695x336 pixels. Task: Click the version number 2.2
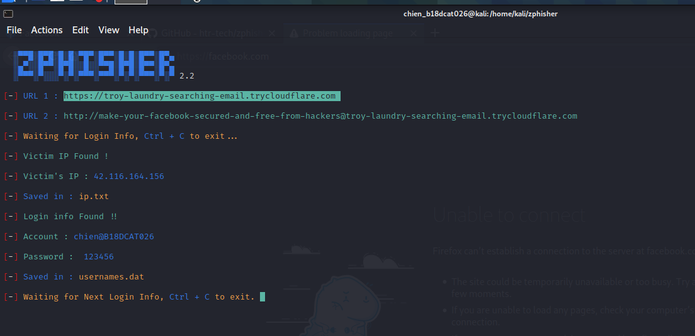pos(187,76)
